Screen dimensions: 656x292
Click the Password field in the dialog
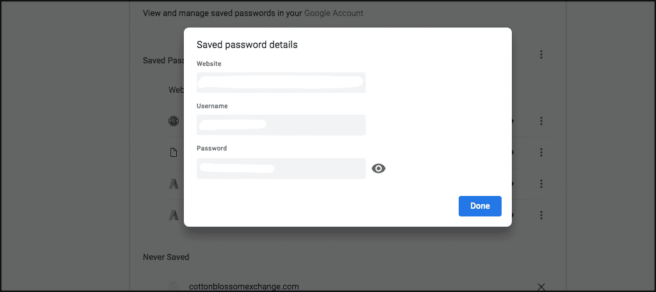tap(281, 168)
